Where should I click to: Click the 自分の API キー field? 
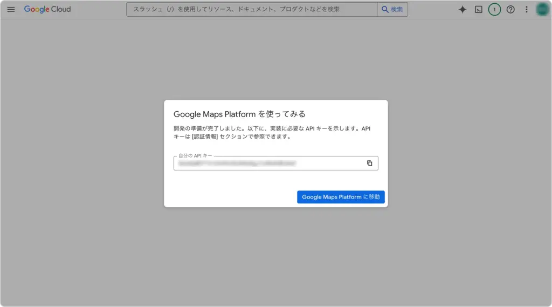(x=275, y=163)
